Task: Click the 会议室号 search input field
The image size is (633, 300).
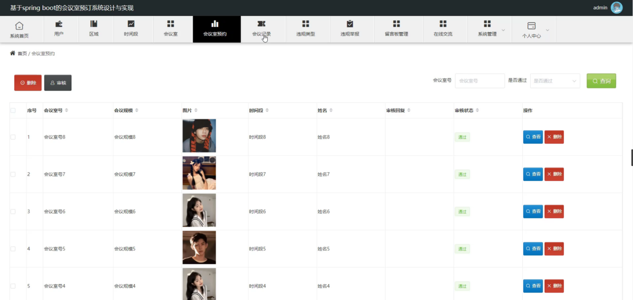Action: point(480,81)
